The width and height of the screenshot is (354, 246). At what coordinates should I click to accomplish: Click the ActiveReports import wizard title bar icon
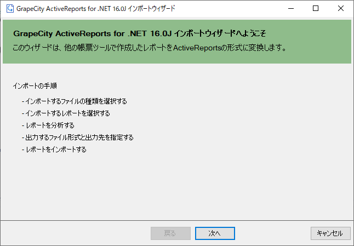(10, 9)
